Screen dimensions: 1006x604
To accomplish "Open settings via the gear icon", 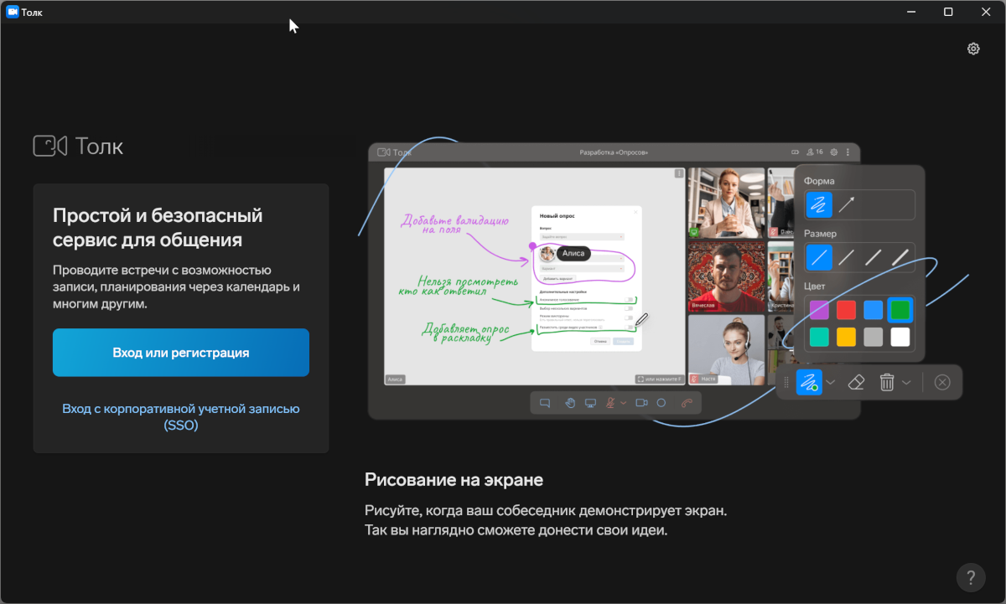I will point(973,49).
